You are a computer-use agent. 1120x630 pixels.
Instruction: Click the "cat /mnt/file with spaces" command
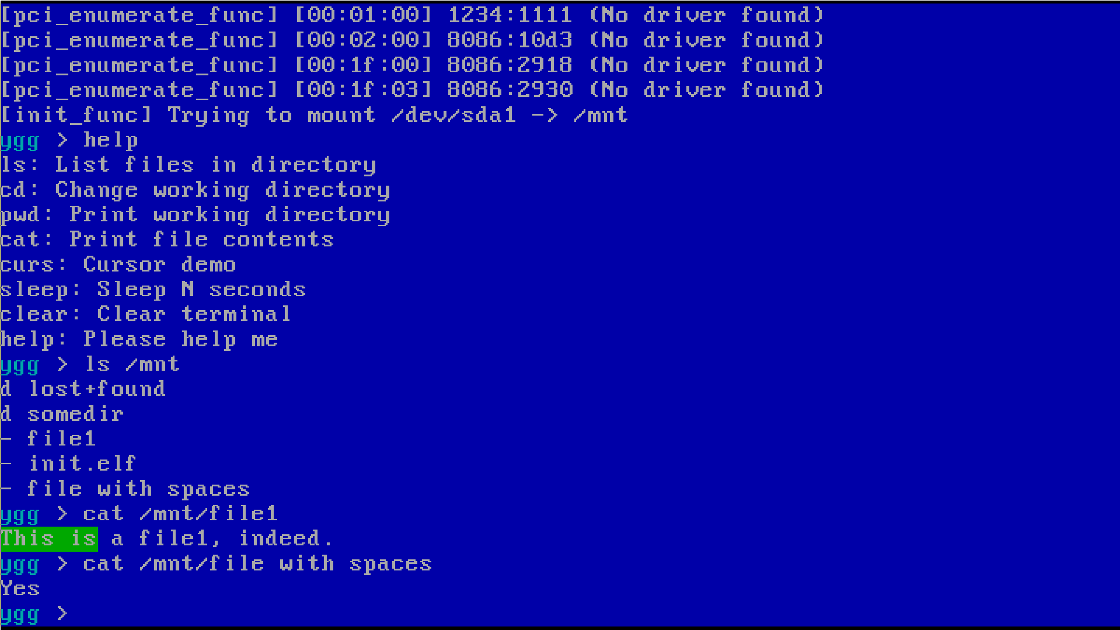coord(257,564)
